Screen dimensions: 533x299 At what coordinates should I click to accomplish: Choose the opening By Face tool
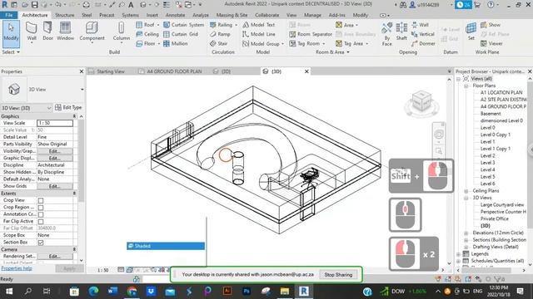386,34
